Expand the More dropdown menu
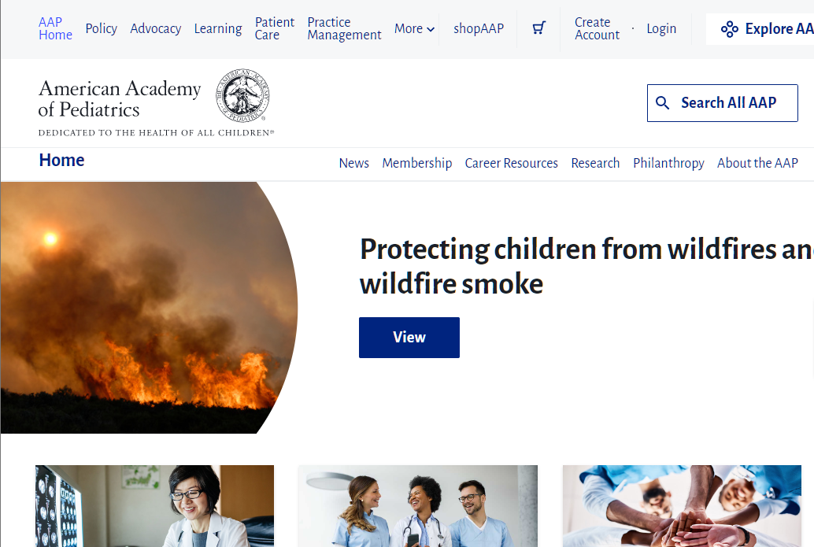The width and height of the screenshot is (814, 547). point(414,28)
